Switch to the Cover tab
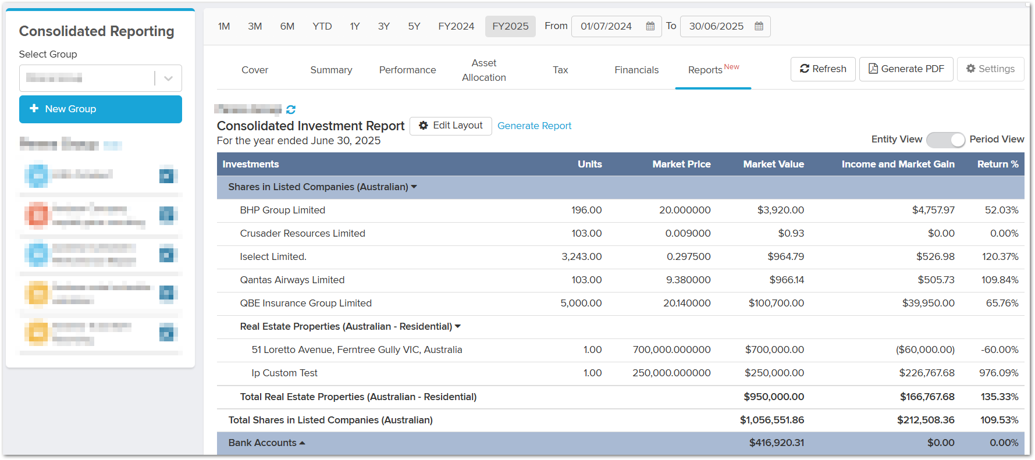The width and height of the screenshot is (1035, 460). coord(255,70)
